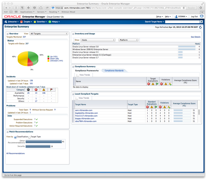Collapse the Least Compliant Targets section
Screen dimensions: 207x180
[x=73, y=94]
